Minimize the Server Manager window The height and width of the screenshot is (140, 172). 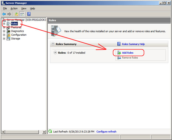161,3
